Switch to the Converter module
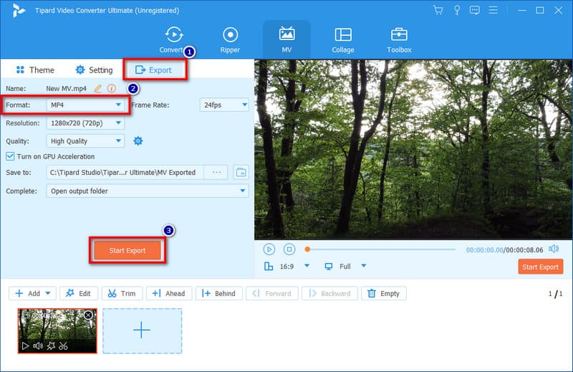This screenshot has height=372, width=573. coord(173,40)
